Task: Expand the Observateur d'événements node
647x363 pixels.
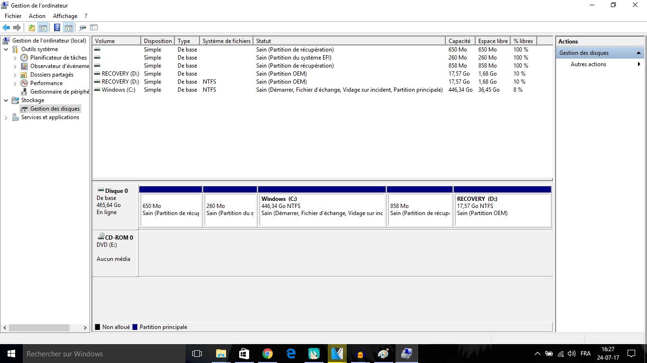Action: point(15,66)
